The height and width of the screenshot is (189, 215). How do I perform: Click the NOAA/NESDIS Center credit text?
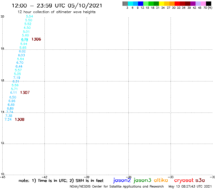117,187
